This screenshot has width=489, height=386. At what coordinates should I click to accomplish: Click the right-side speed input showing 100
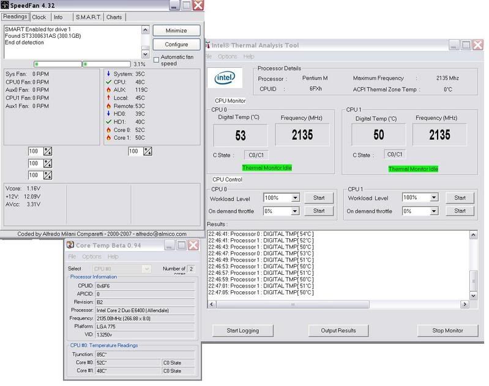[135, 151]
